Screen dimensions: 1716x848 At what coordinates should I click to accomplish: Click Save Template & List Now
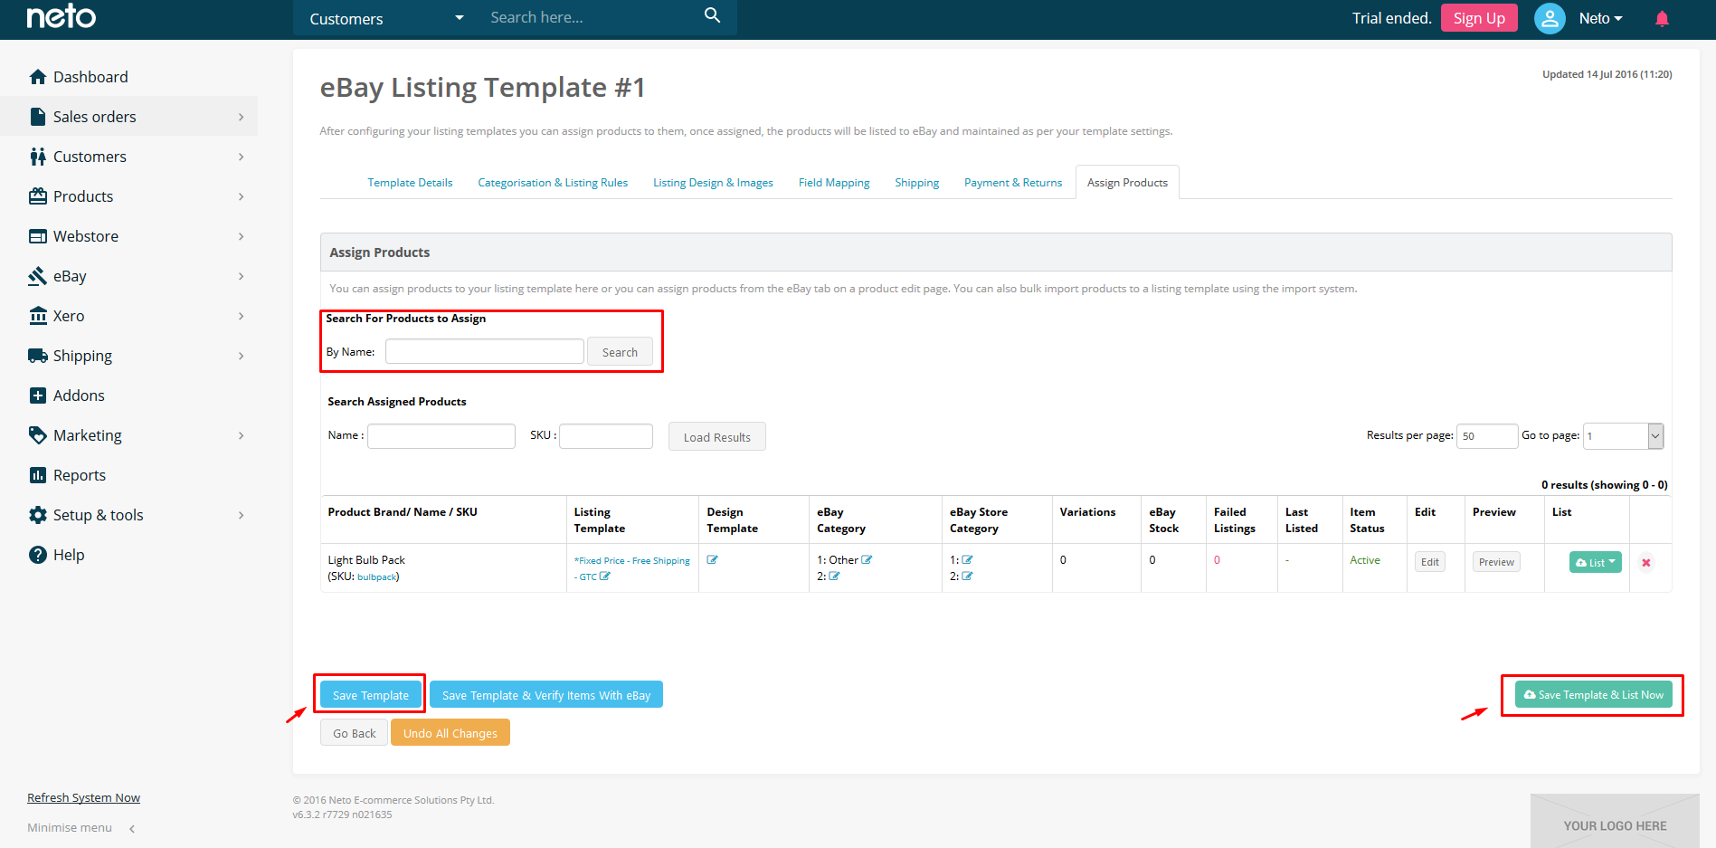(x=1593, y=695)
